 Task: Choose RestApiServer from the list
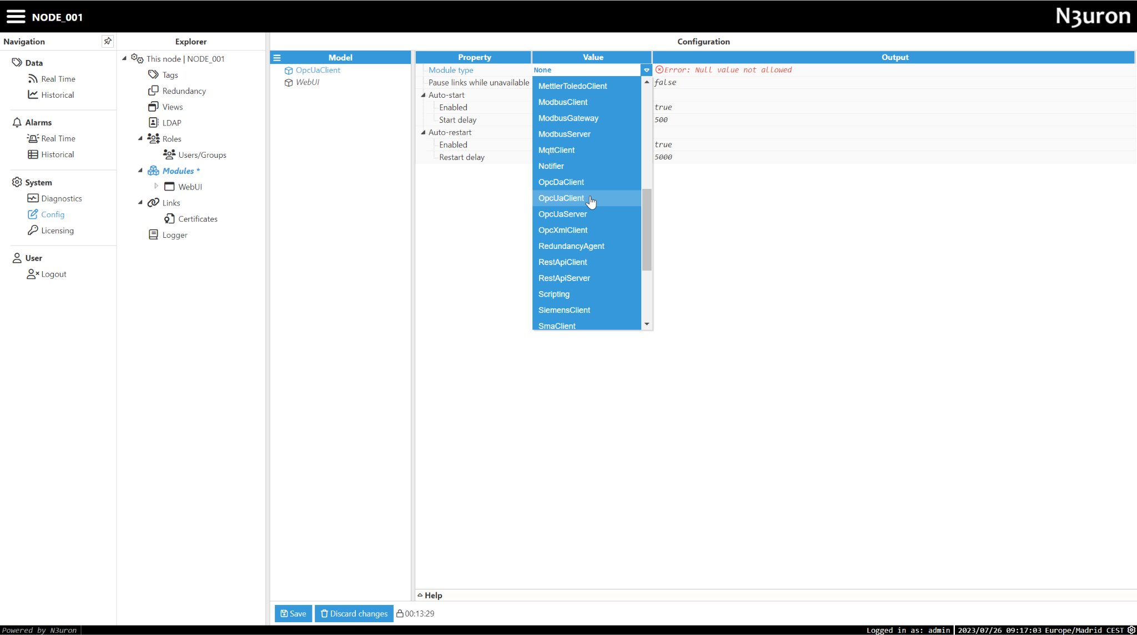(587, 278)
